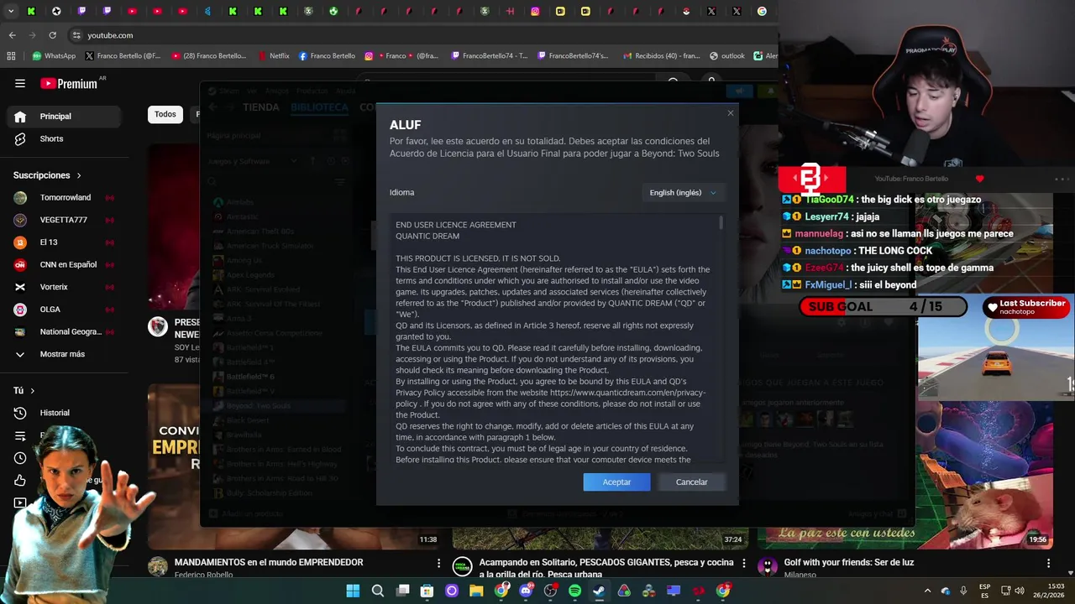
Task: Accept the EULA with Aceptar
Action: (x=616, y=482)
